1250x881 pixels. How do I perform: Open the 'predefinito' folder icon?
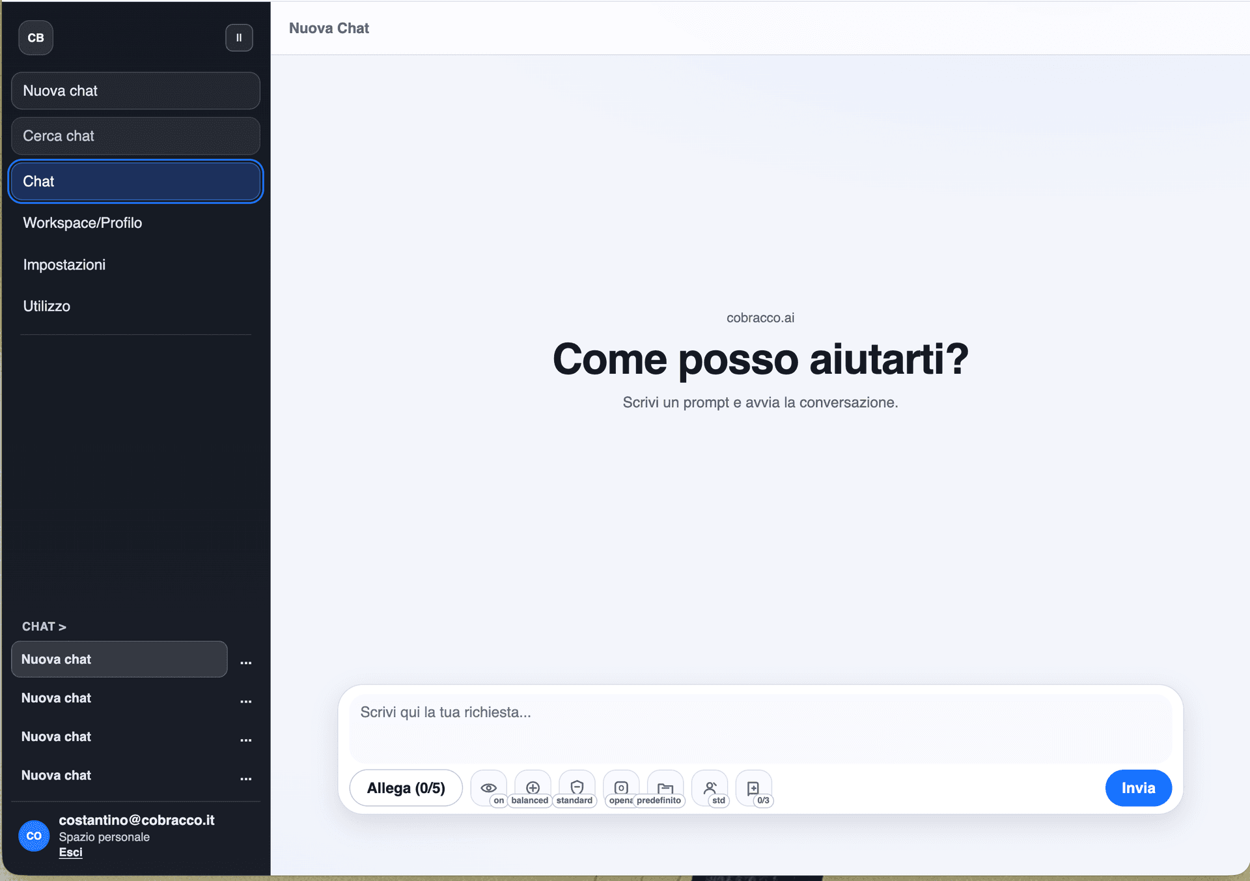tap(665, 788)
